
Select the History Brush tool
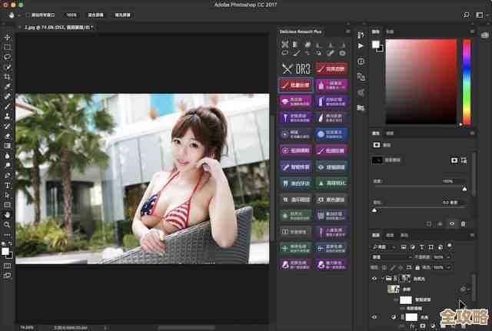point(7,126)
